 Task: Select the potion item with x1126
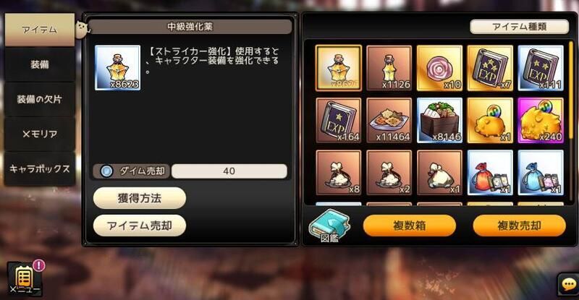389,68
